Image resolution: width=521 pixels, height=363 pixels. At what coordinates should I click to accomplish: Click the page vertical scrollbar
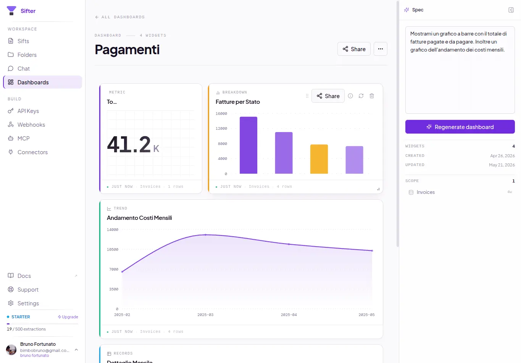pos(398,123)
